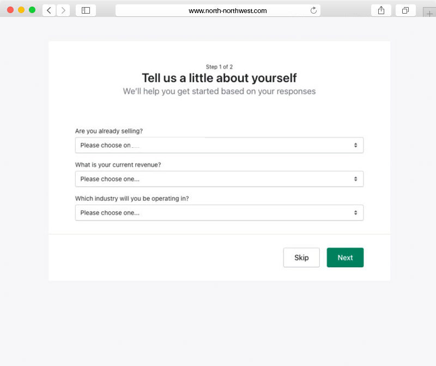436x366 pixels.
Task: Click the red close window button
Action: click(x=10, y=10)
